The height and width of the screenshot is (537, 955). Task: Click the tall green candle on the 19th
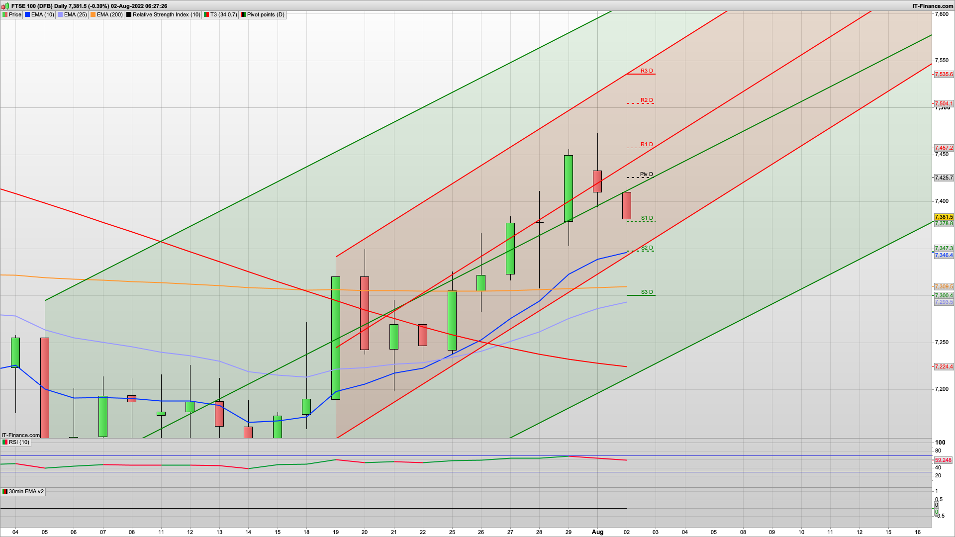pos(336,338)
